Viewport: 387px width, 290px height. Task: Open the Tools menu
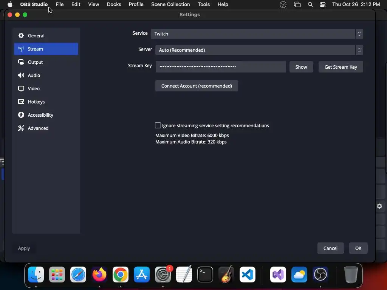pos(204,4)
